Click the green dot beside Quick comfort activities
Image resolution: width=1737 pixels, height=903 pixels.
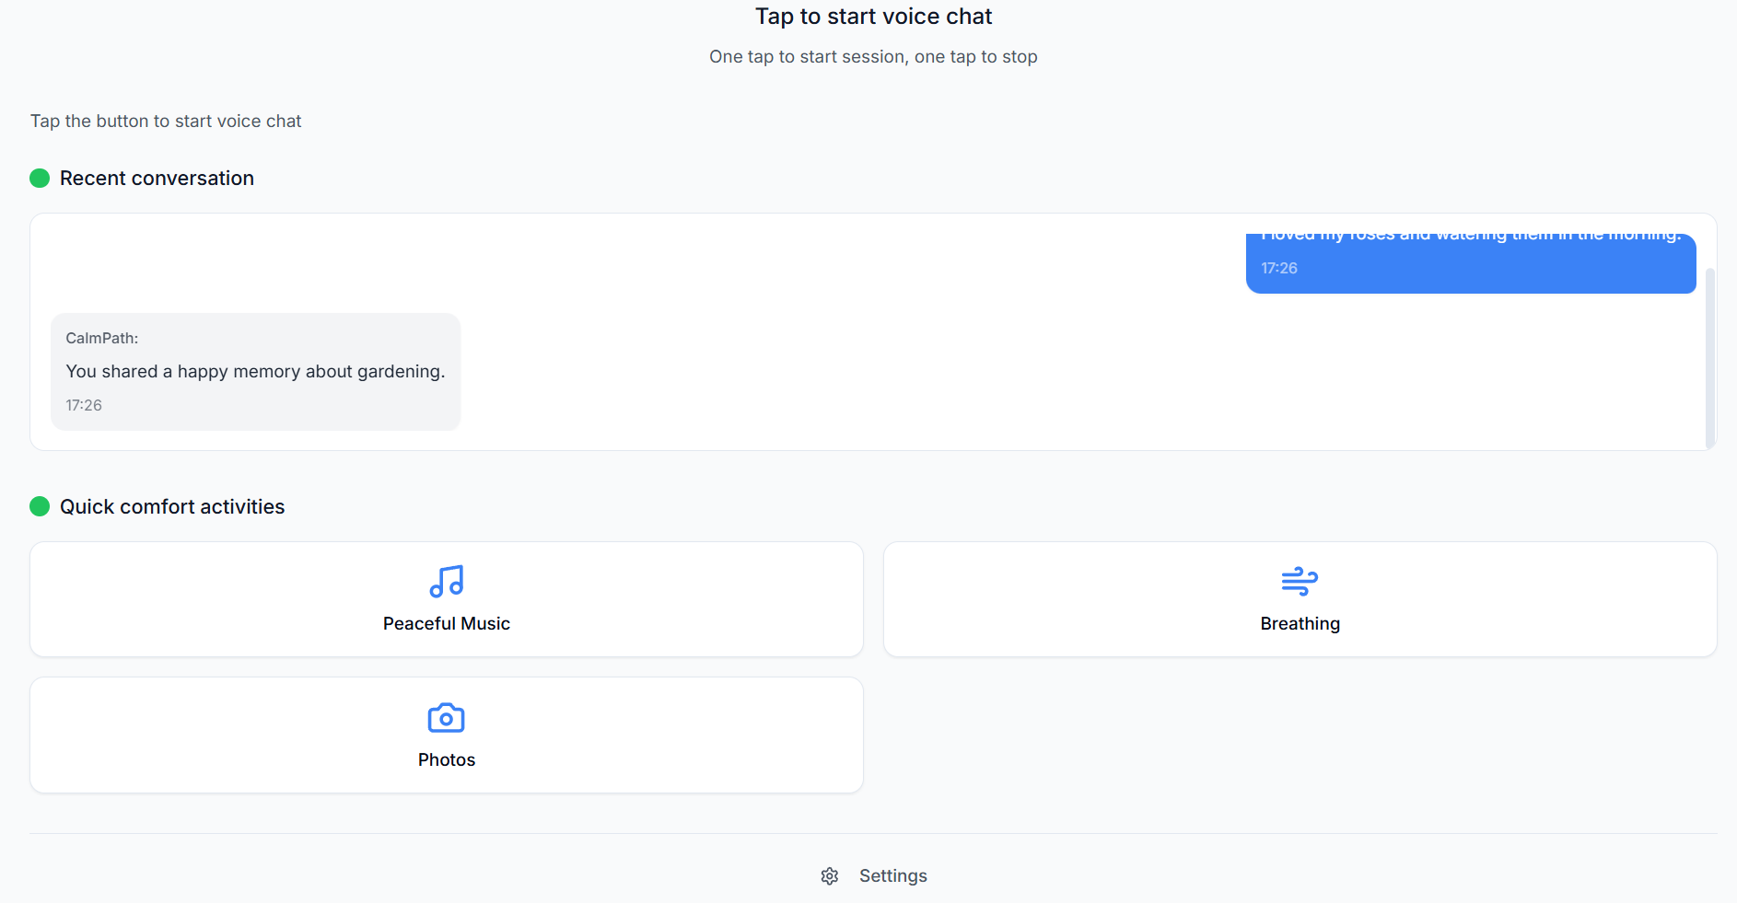pyautogui.click(x=40, y=507)
